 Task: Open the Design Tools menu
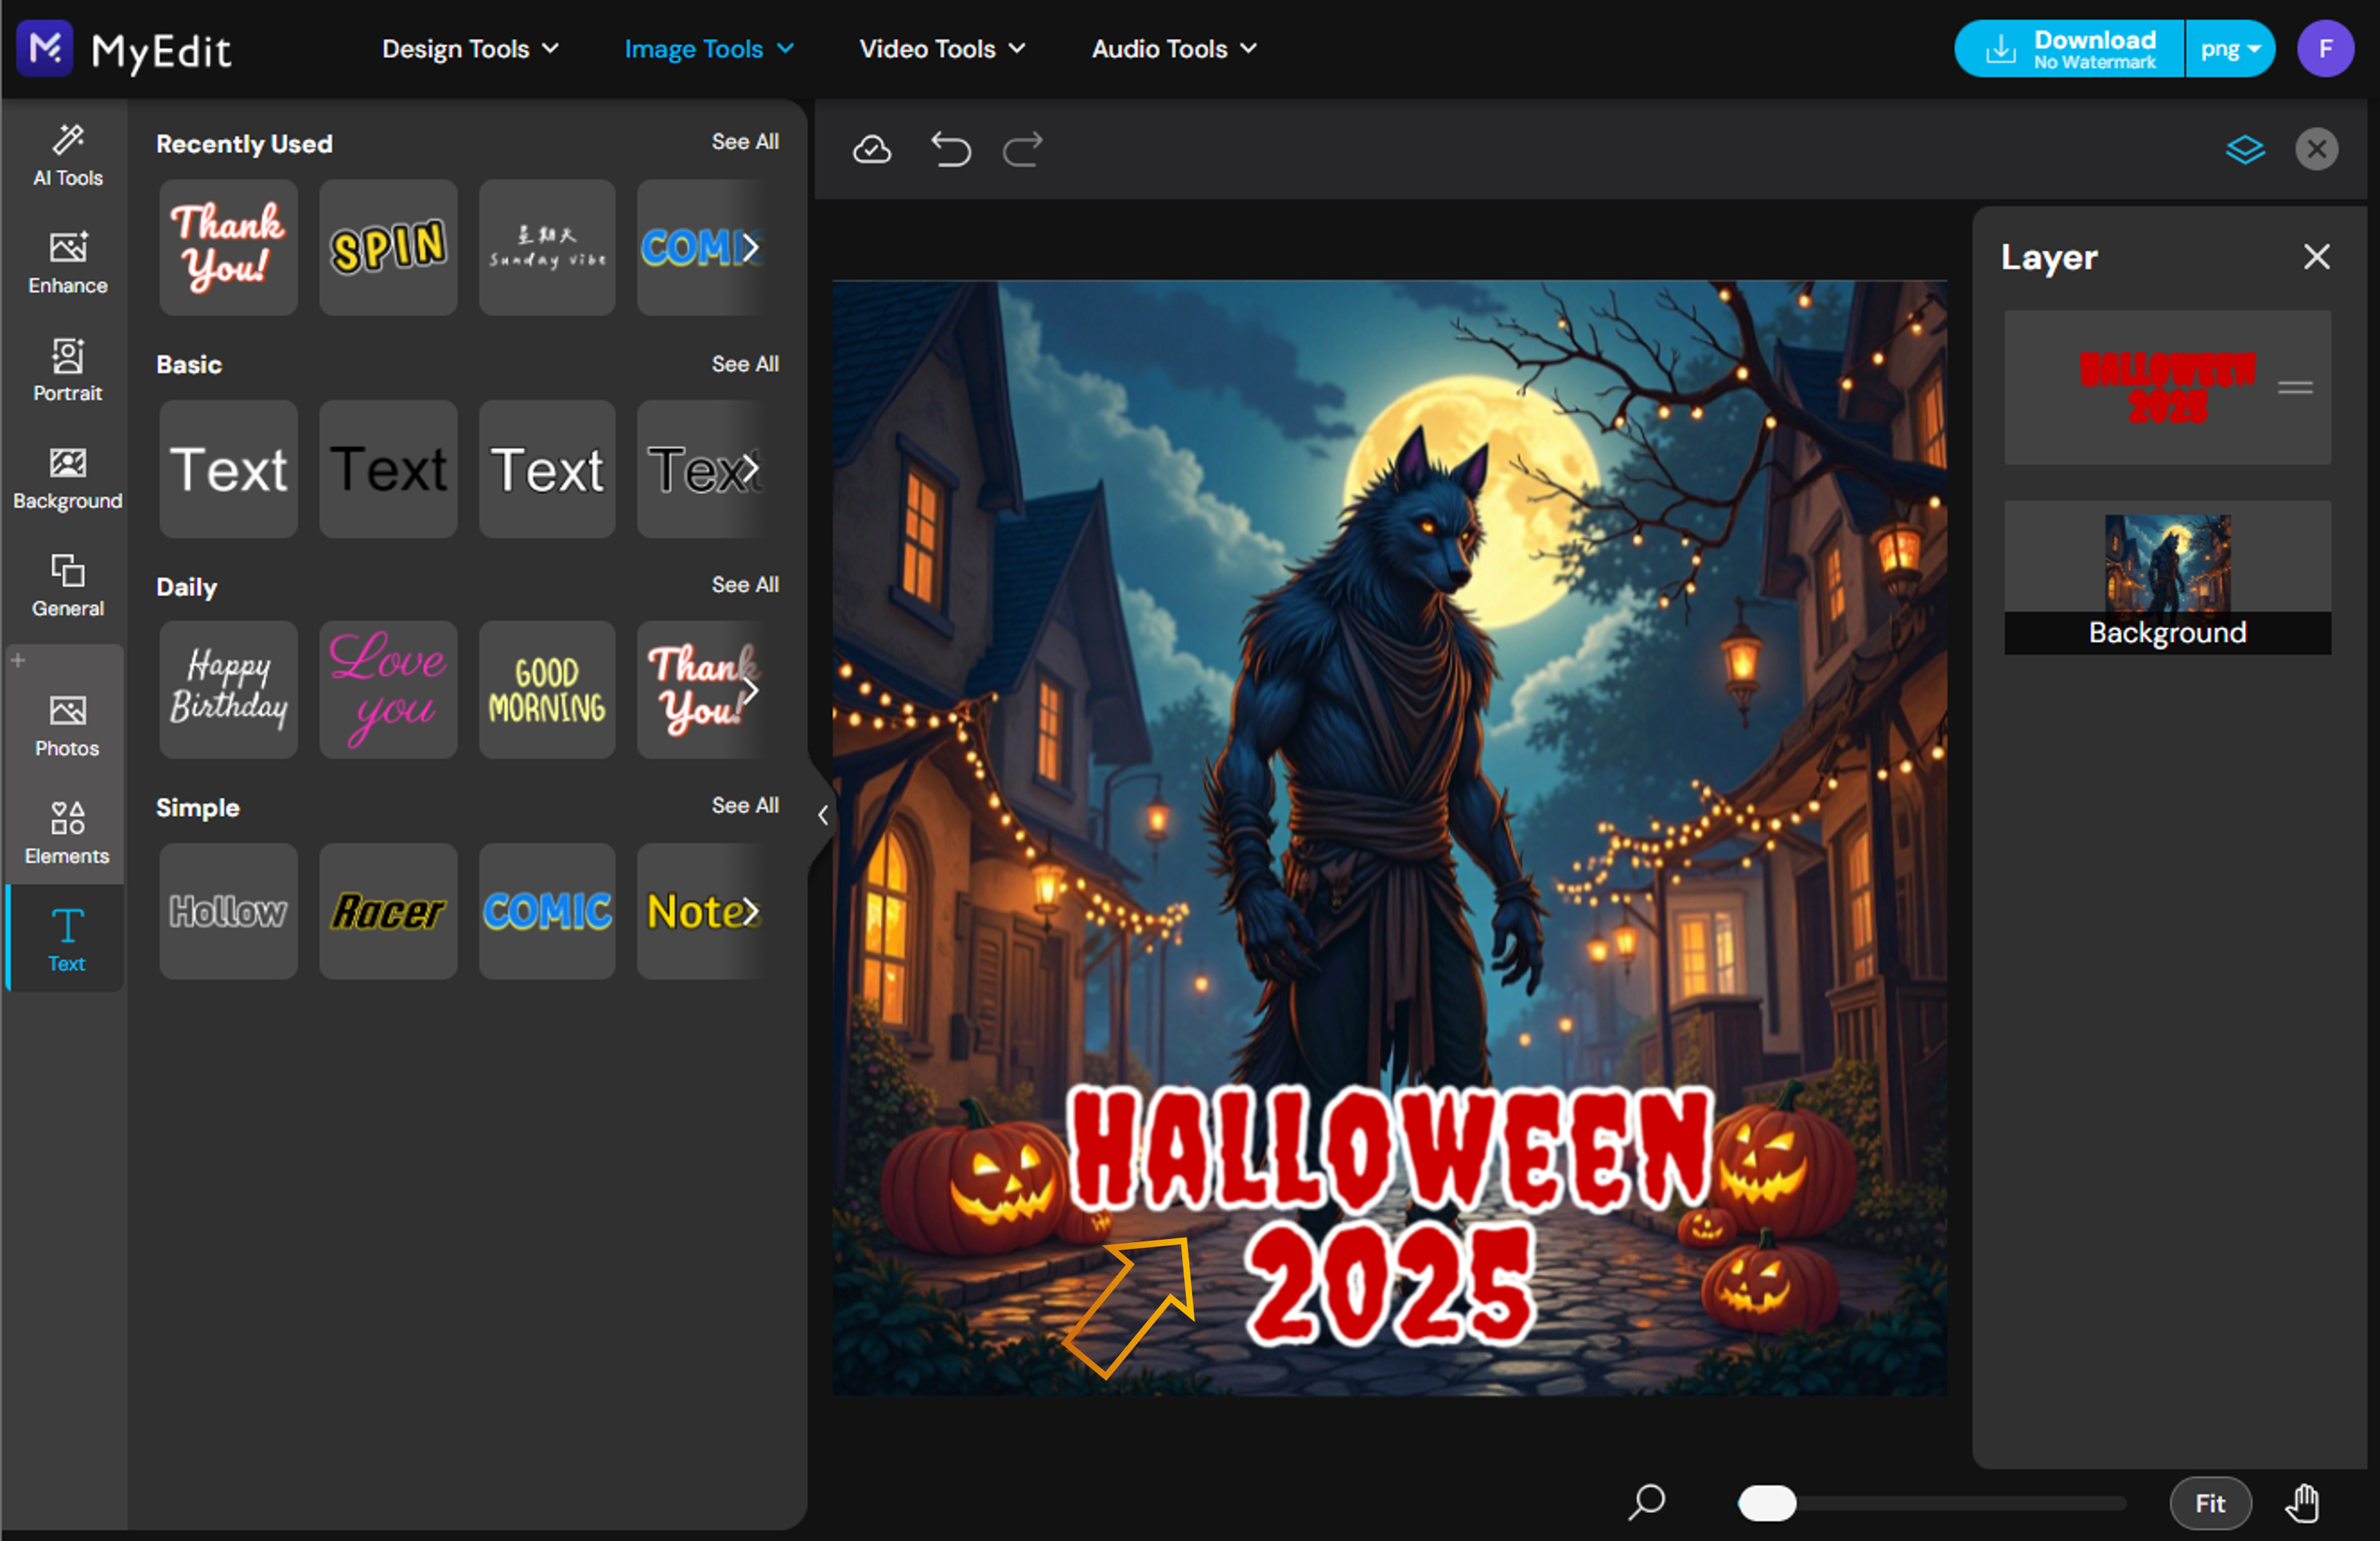click(469, 48)
